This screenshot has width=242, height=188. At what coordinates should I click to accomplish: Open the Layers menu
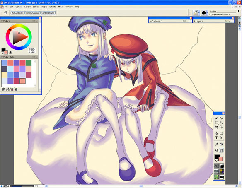tap(27, 7)
